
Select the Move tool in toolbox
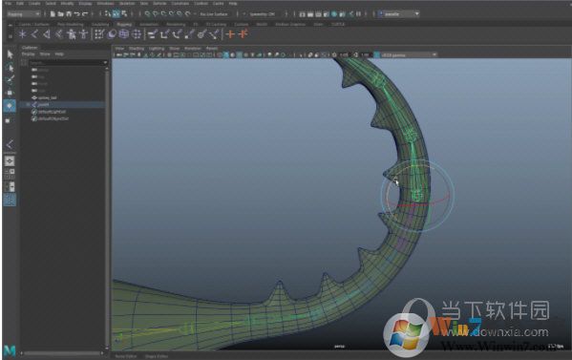[10, 93]
